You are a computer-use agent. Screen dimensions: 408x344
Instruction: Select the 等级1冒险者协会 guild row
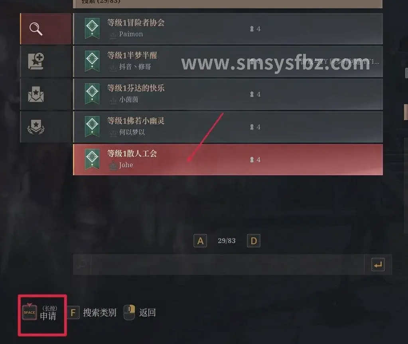point(228,29)
